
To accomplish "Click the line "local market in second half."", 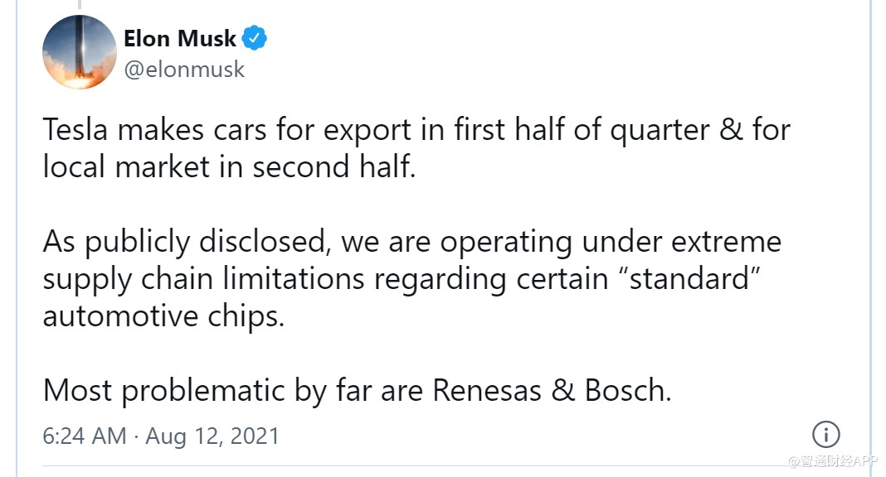I will pos(230,167).
